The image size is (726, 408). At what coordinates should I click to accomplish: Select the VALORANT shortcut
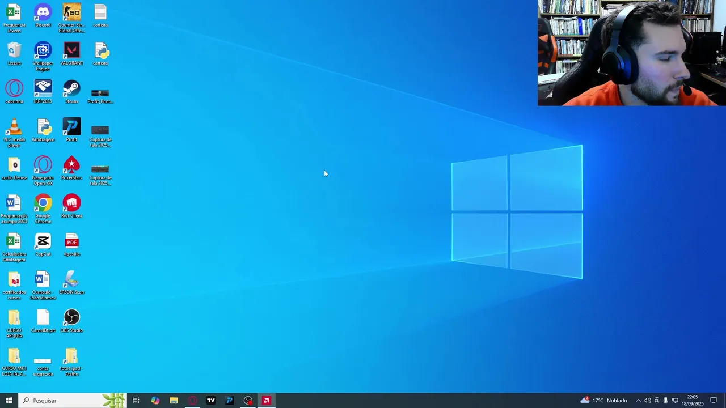[71, 54]
